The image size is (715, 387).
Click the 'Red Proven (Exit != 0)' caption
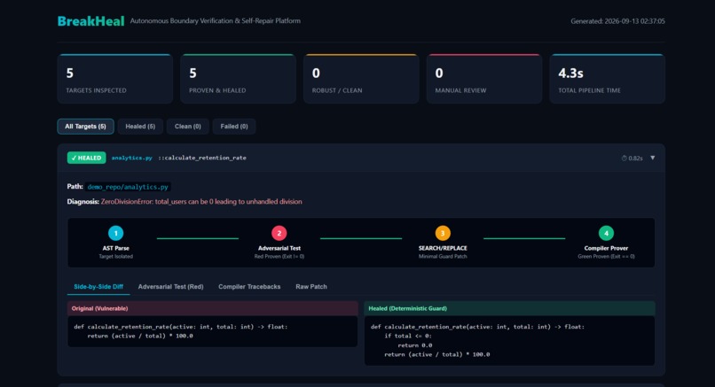(x=279, y=256)
